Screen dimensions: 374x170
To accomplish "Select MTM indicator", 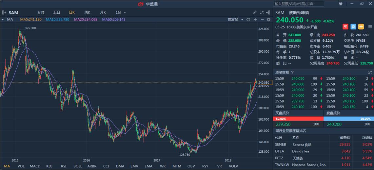I will click(177, 166).
